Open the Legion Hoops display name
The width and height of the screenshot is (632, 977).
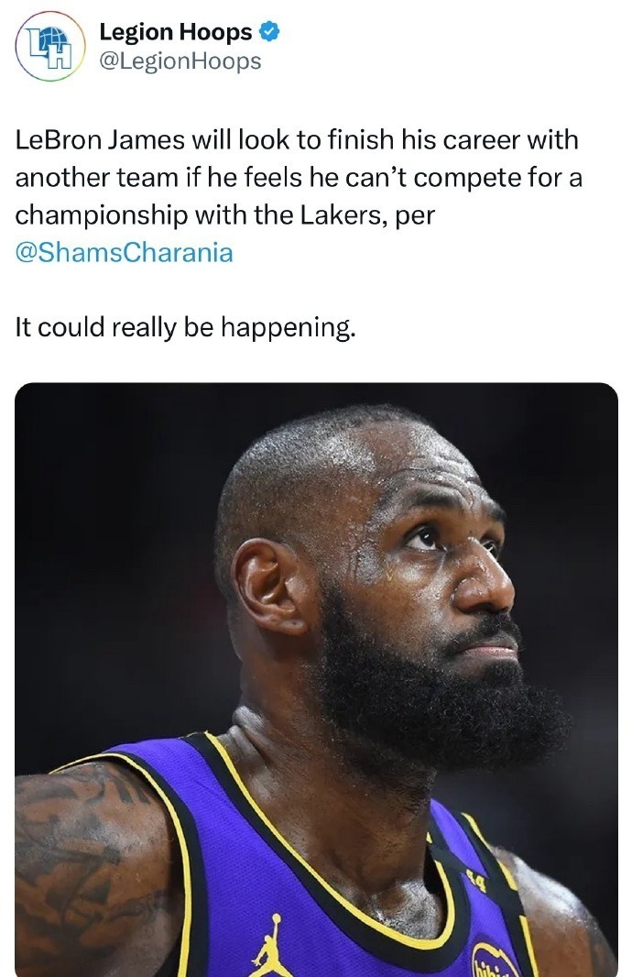(x=176, y=32)
